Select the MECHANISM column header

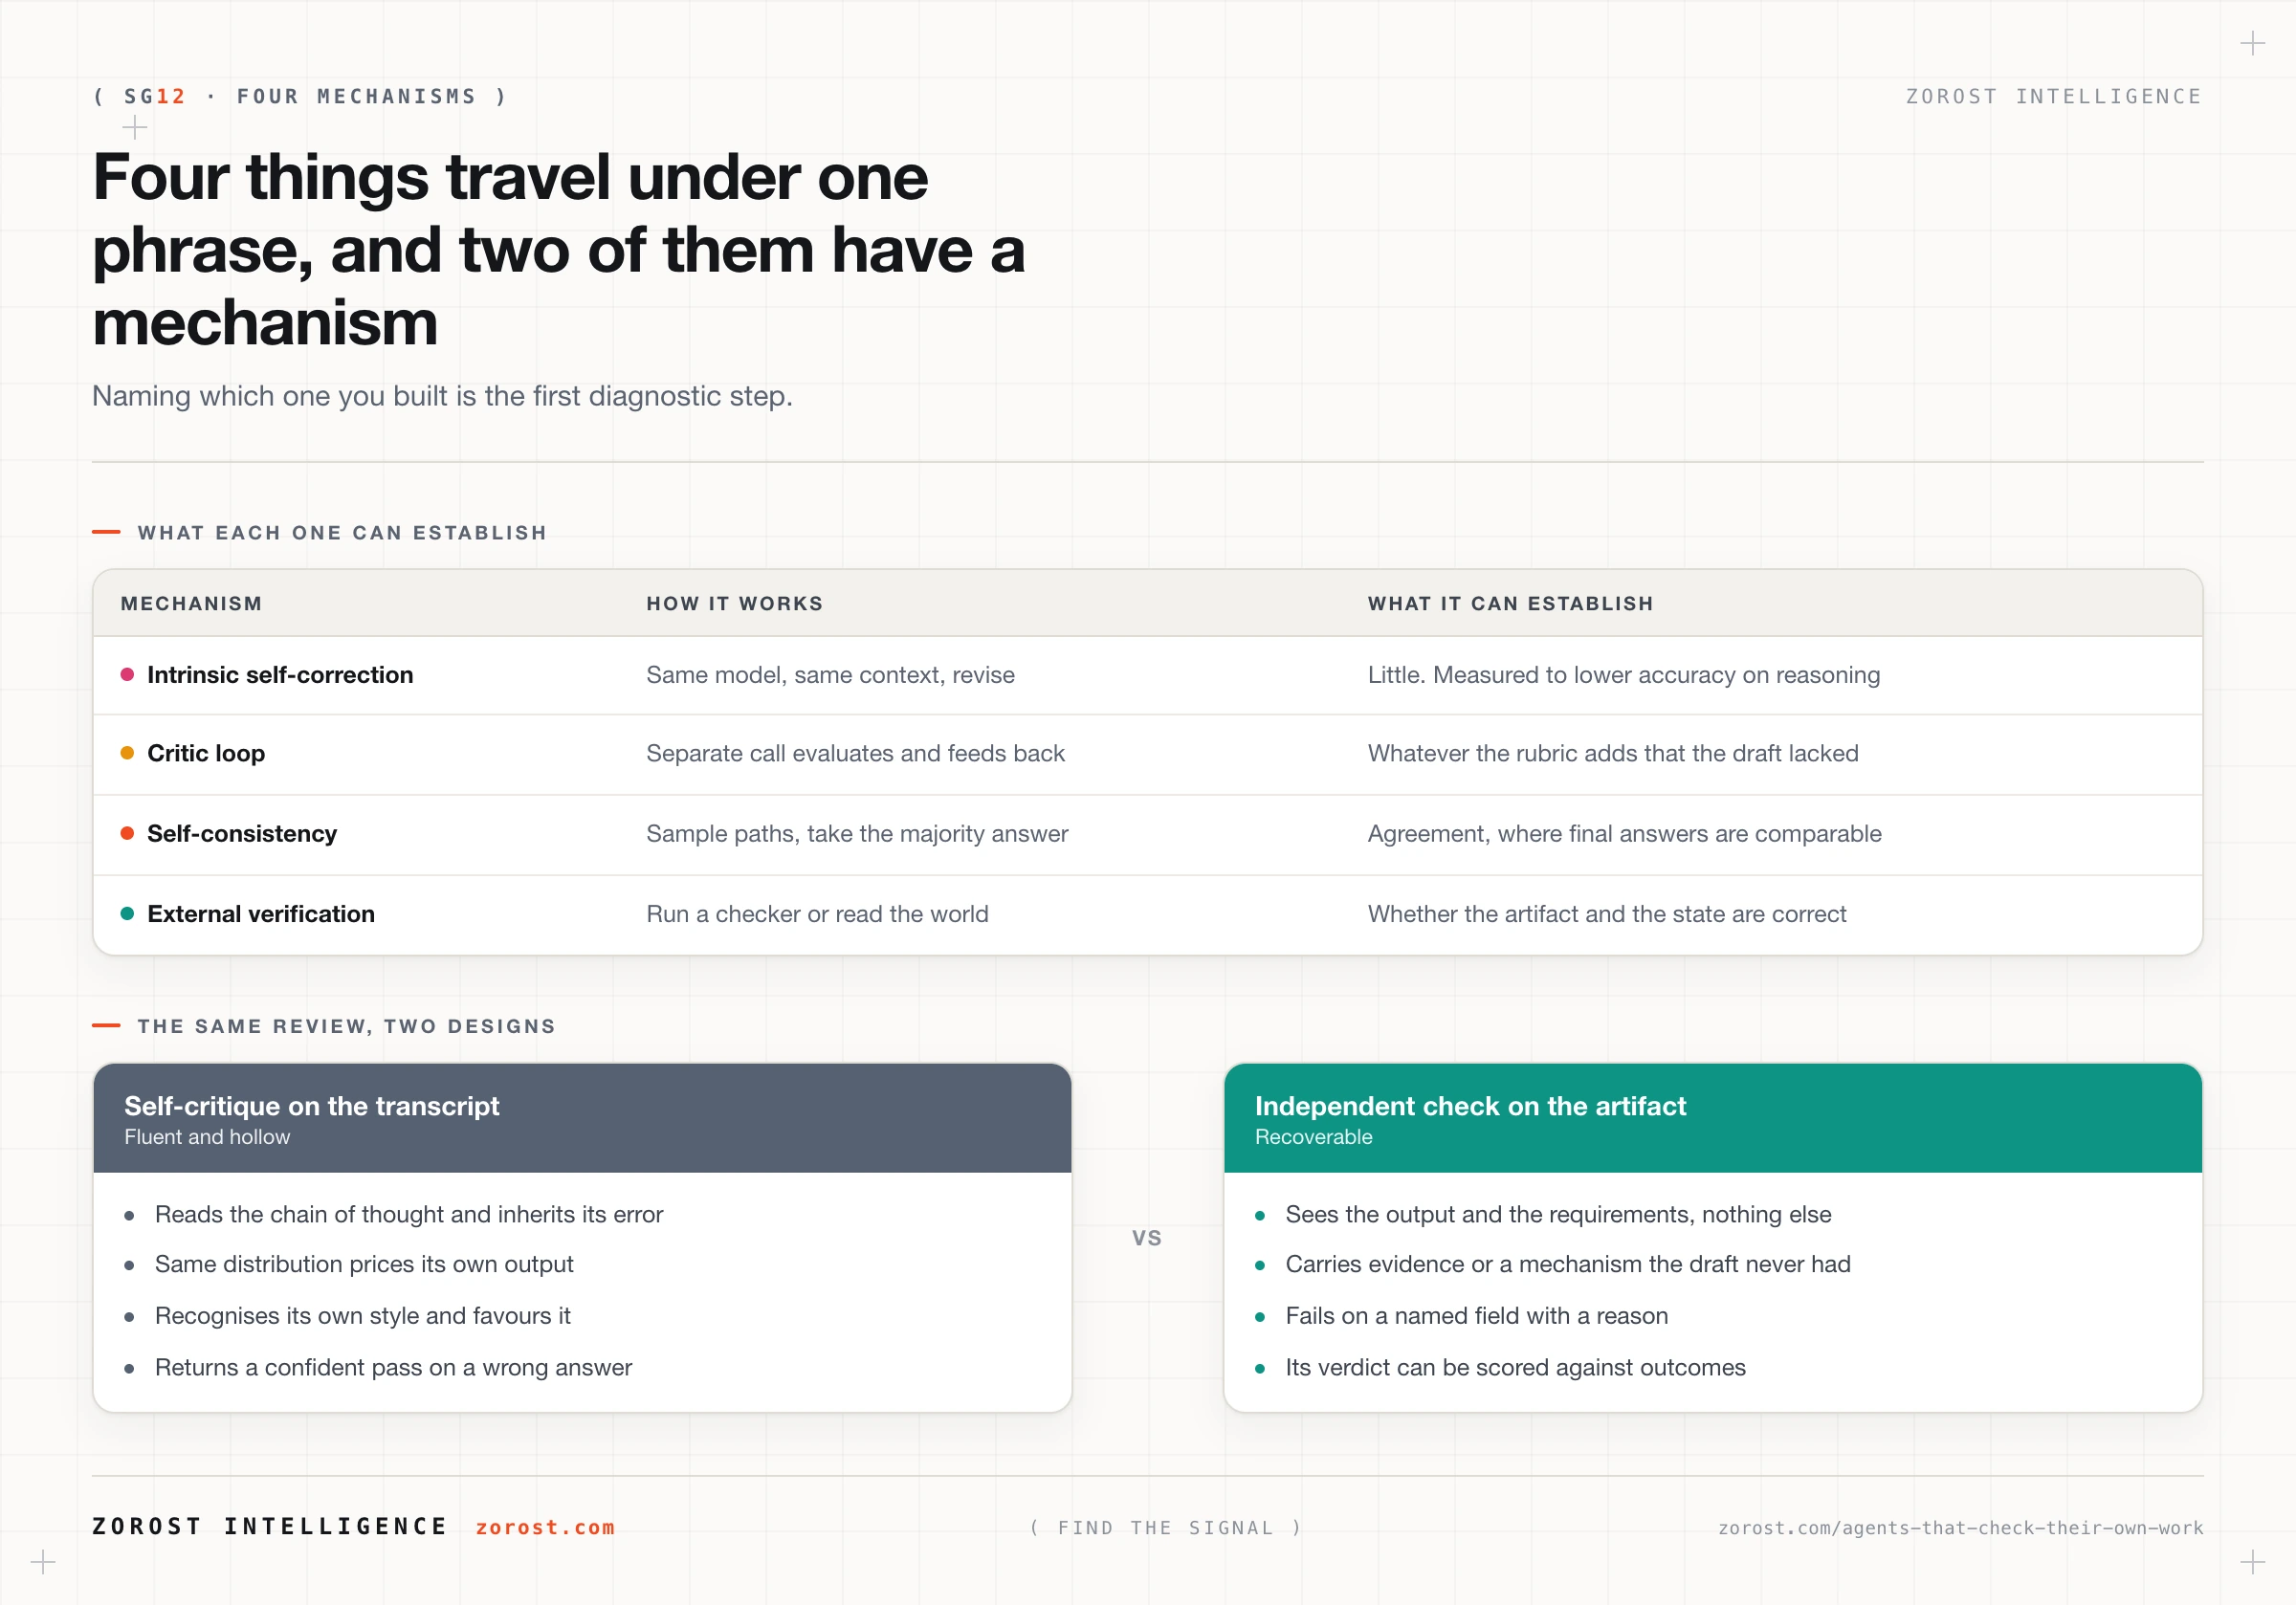[191, 603]
